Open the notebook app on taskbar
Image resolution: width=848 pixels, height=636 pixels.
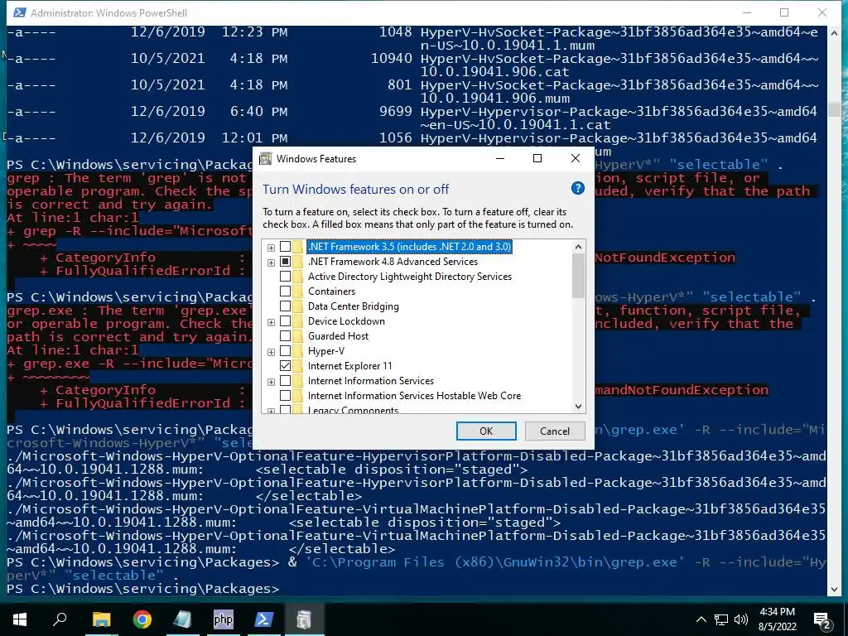[x=182, y=619]
